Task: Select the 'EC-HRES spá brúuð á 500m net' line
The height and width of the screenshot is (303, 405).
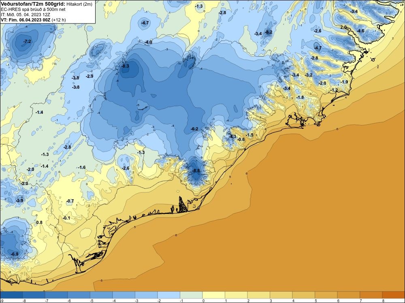Action: [x=33, y=10]
